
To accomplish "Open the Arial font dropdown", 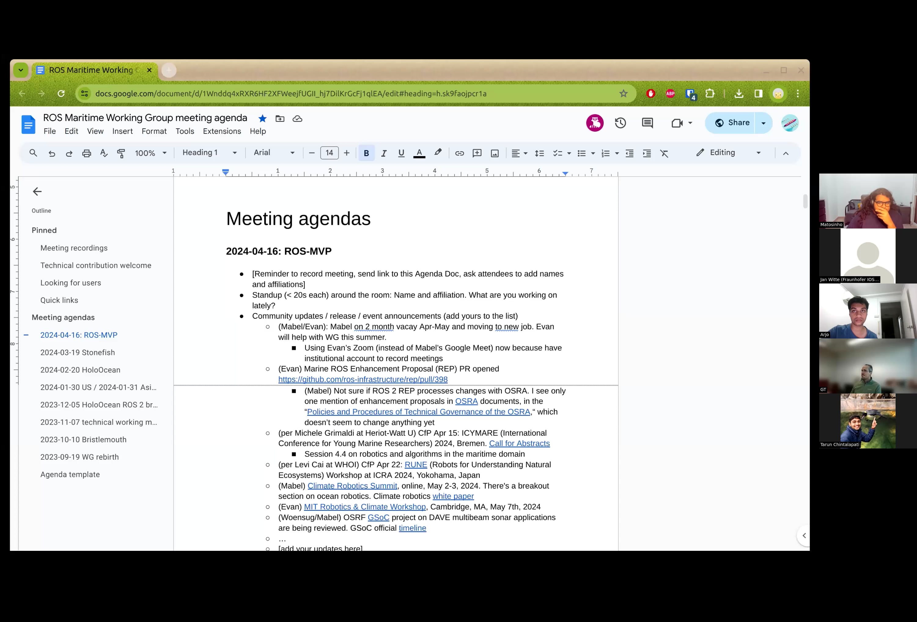I will (x=274, y=153).
